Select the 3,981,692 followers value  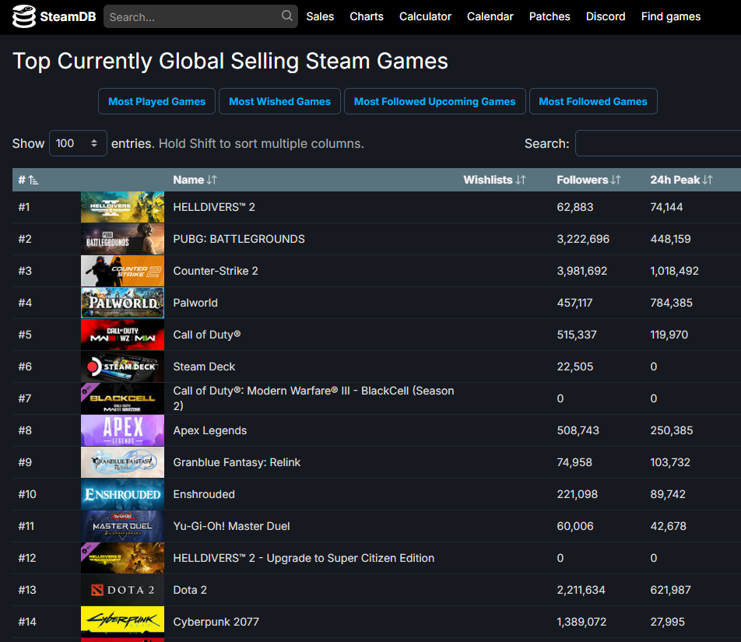581,271
